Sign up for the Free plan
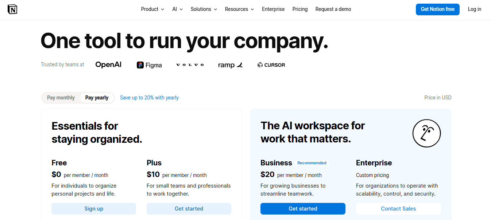This screenshot has height=220, width=491. pos(94,208)
